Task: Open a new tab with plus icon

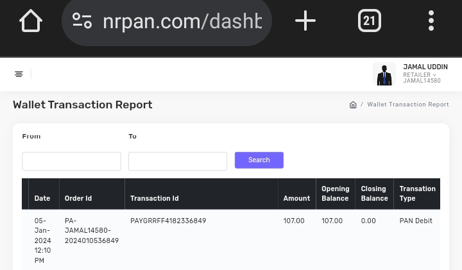Action: (305, 21)
